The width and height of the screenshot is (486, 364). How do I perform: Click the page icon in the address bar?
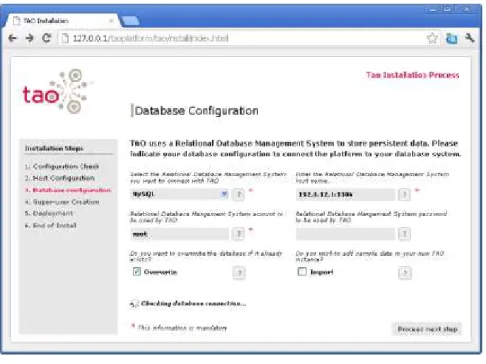point(64,38)
